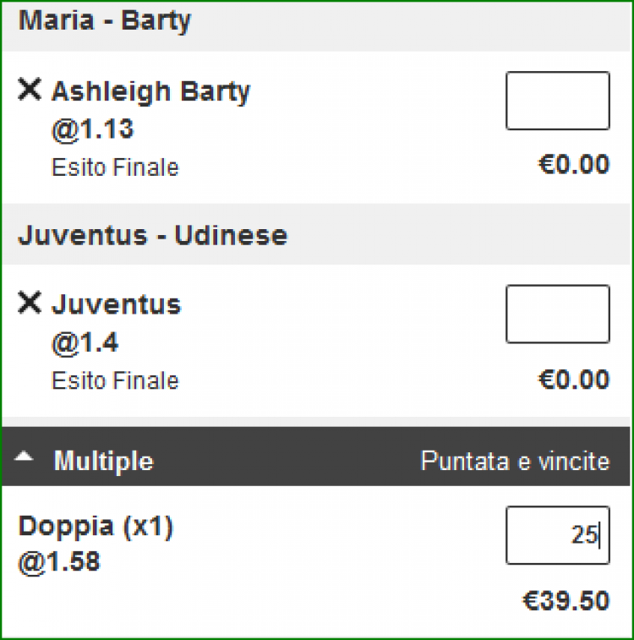
Task: Click the @1.4 odds value
Action: click(85, 342)
